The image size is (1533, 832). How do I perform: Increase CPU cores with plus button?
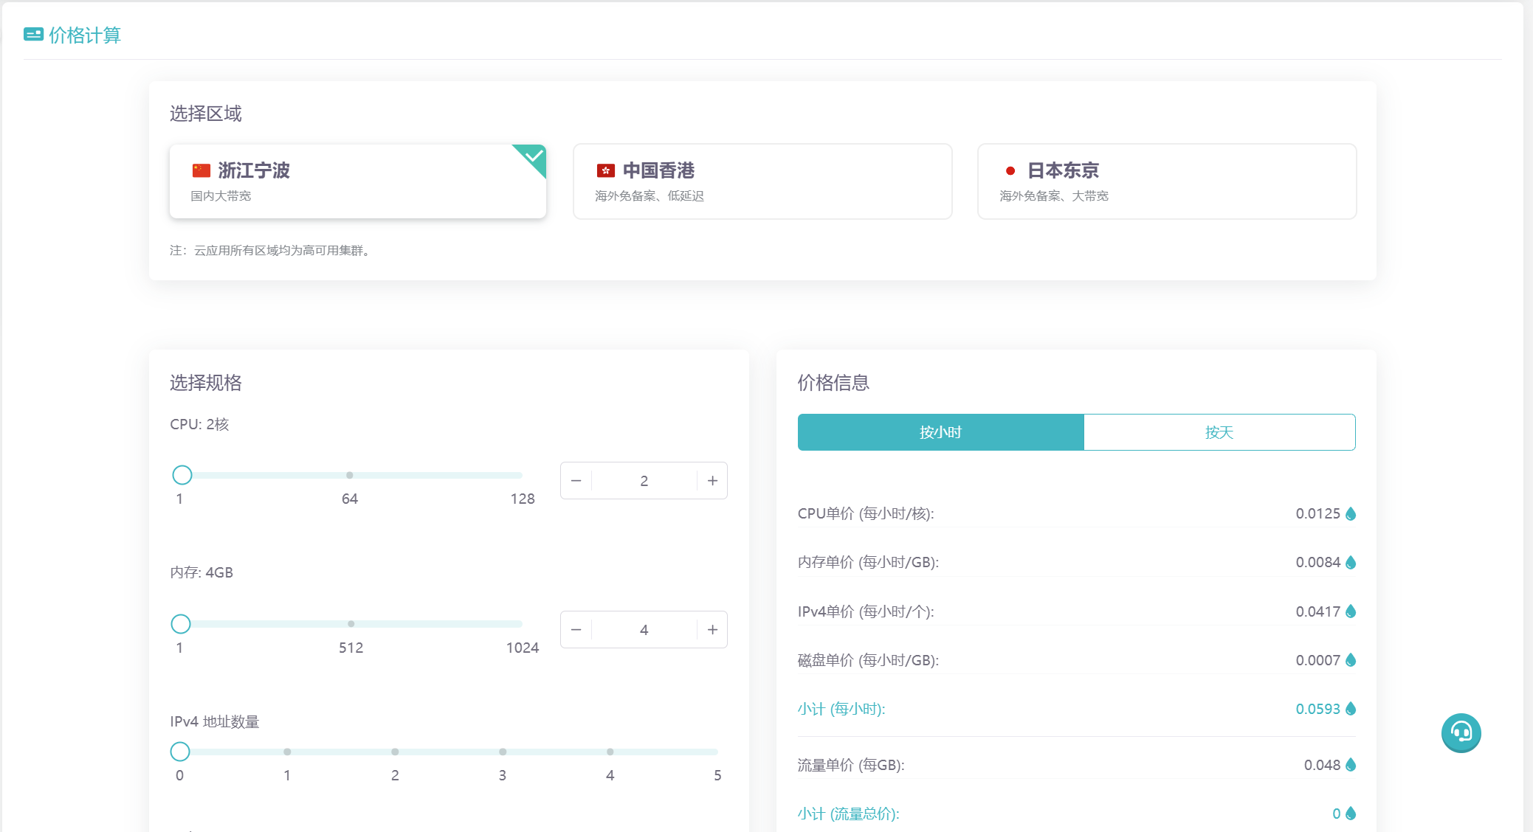pos(712,481)
